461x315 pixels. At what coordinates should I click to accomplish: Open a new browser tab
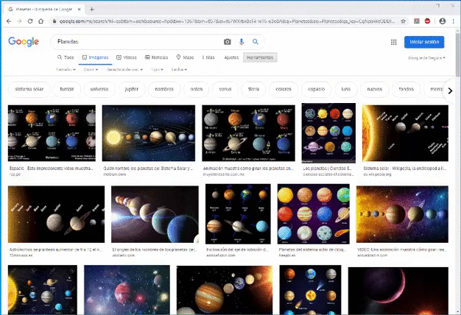point(92,10)
